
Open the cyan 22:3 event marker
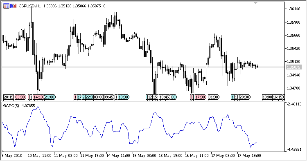click(89, 97)
